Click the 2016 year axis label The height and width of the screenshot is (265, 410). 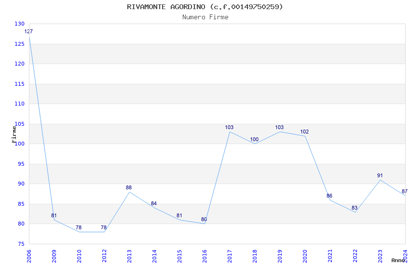pos(205,256)
